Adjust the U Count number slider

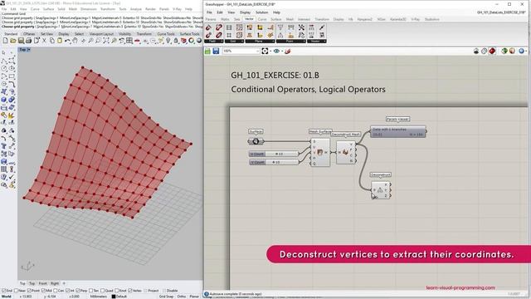coord(274,154)
